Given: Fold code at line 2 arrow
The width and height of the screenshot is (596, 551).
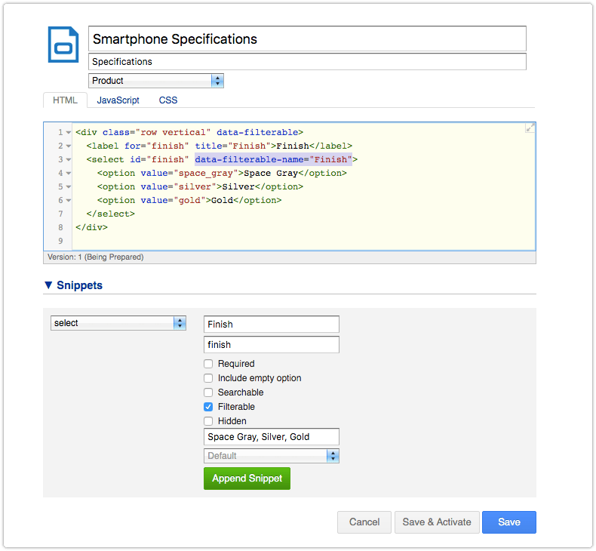Looking at the screenshot, I should coord(69,146).
